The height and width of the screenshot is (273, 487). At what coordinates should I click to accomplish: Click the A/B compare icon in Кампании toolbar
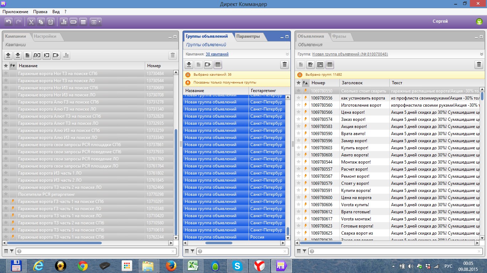(37, 55)
